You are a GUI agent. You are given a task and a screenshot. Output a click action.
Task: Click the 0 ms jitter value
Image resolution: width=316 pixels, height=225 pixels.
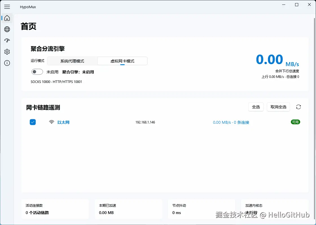pyautogui.click(x=177, y=213)
